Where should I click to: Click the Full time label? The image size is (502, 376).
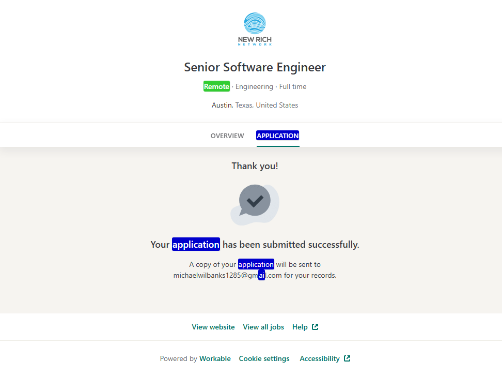point(293,86)
